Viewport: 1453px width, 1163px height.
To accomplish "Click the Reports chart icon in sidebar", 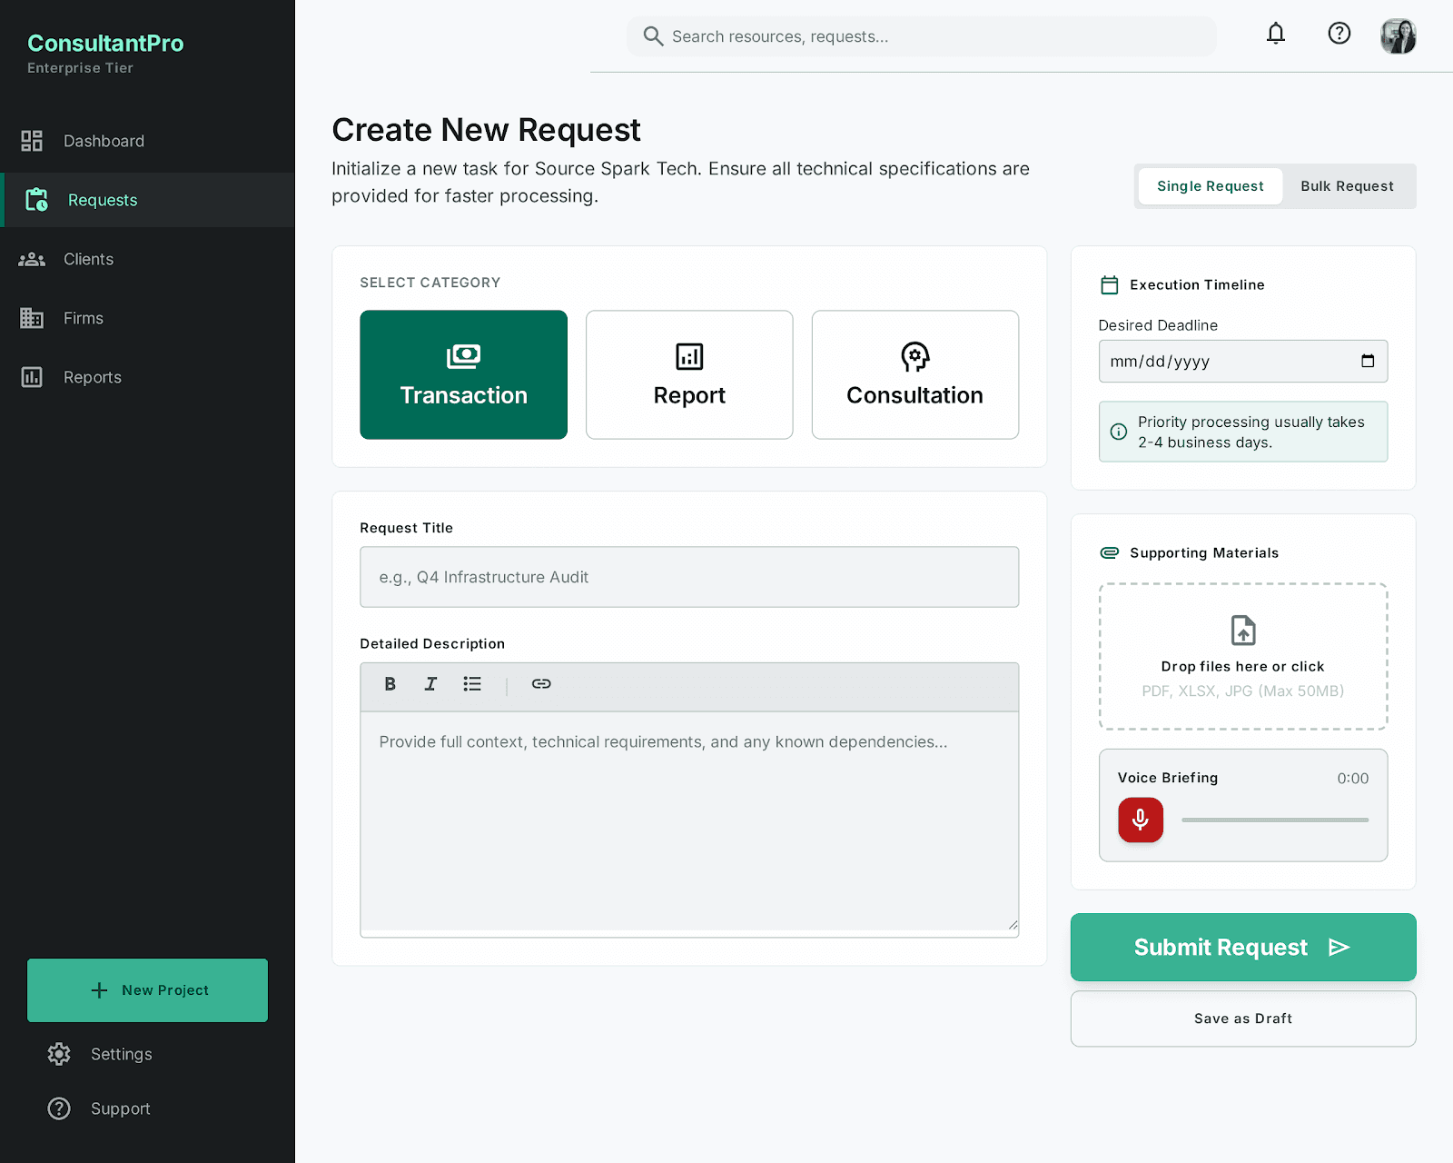I will coord(32,377).
